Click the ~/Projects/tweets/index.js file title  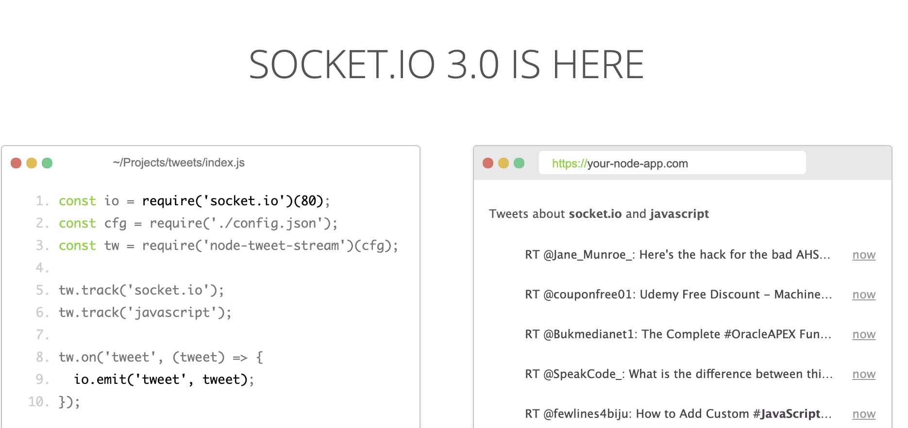coord(179,163)
